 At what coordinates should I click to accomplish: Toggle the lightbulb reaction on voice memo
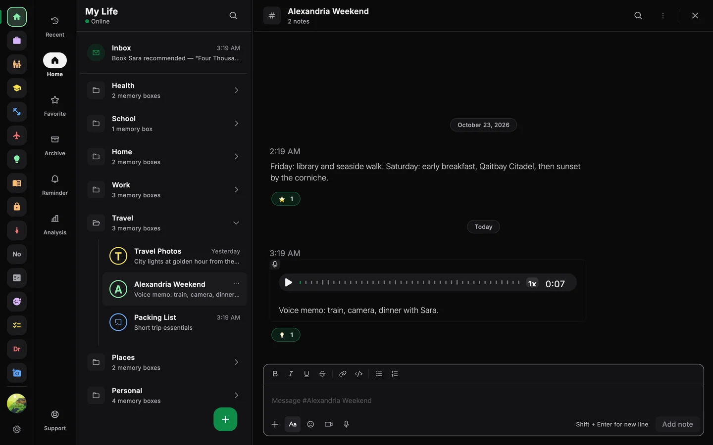(286, 335)
